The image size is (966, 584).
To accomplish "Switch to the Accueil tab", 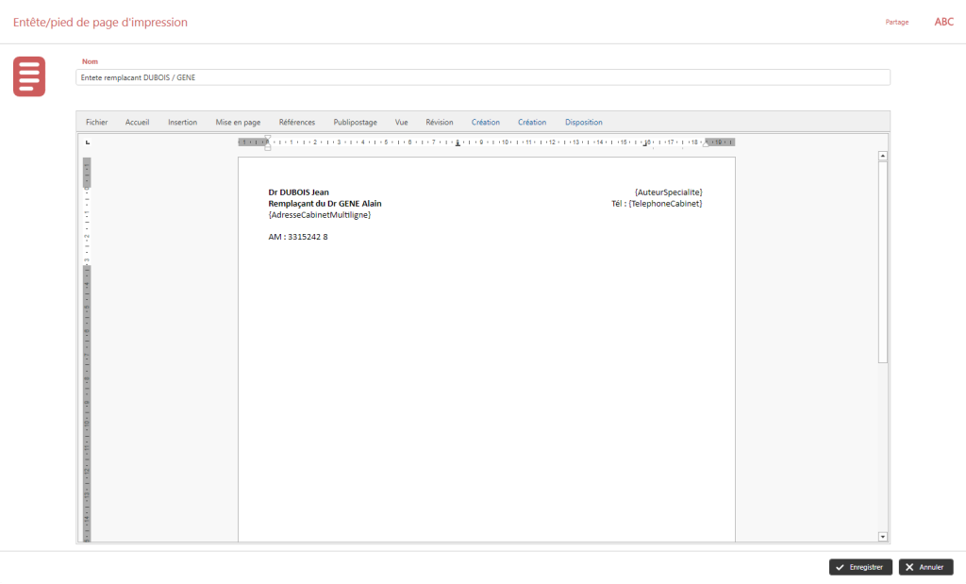I will click(x=137, y=122).
